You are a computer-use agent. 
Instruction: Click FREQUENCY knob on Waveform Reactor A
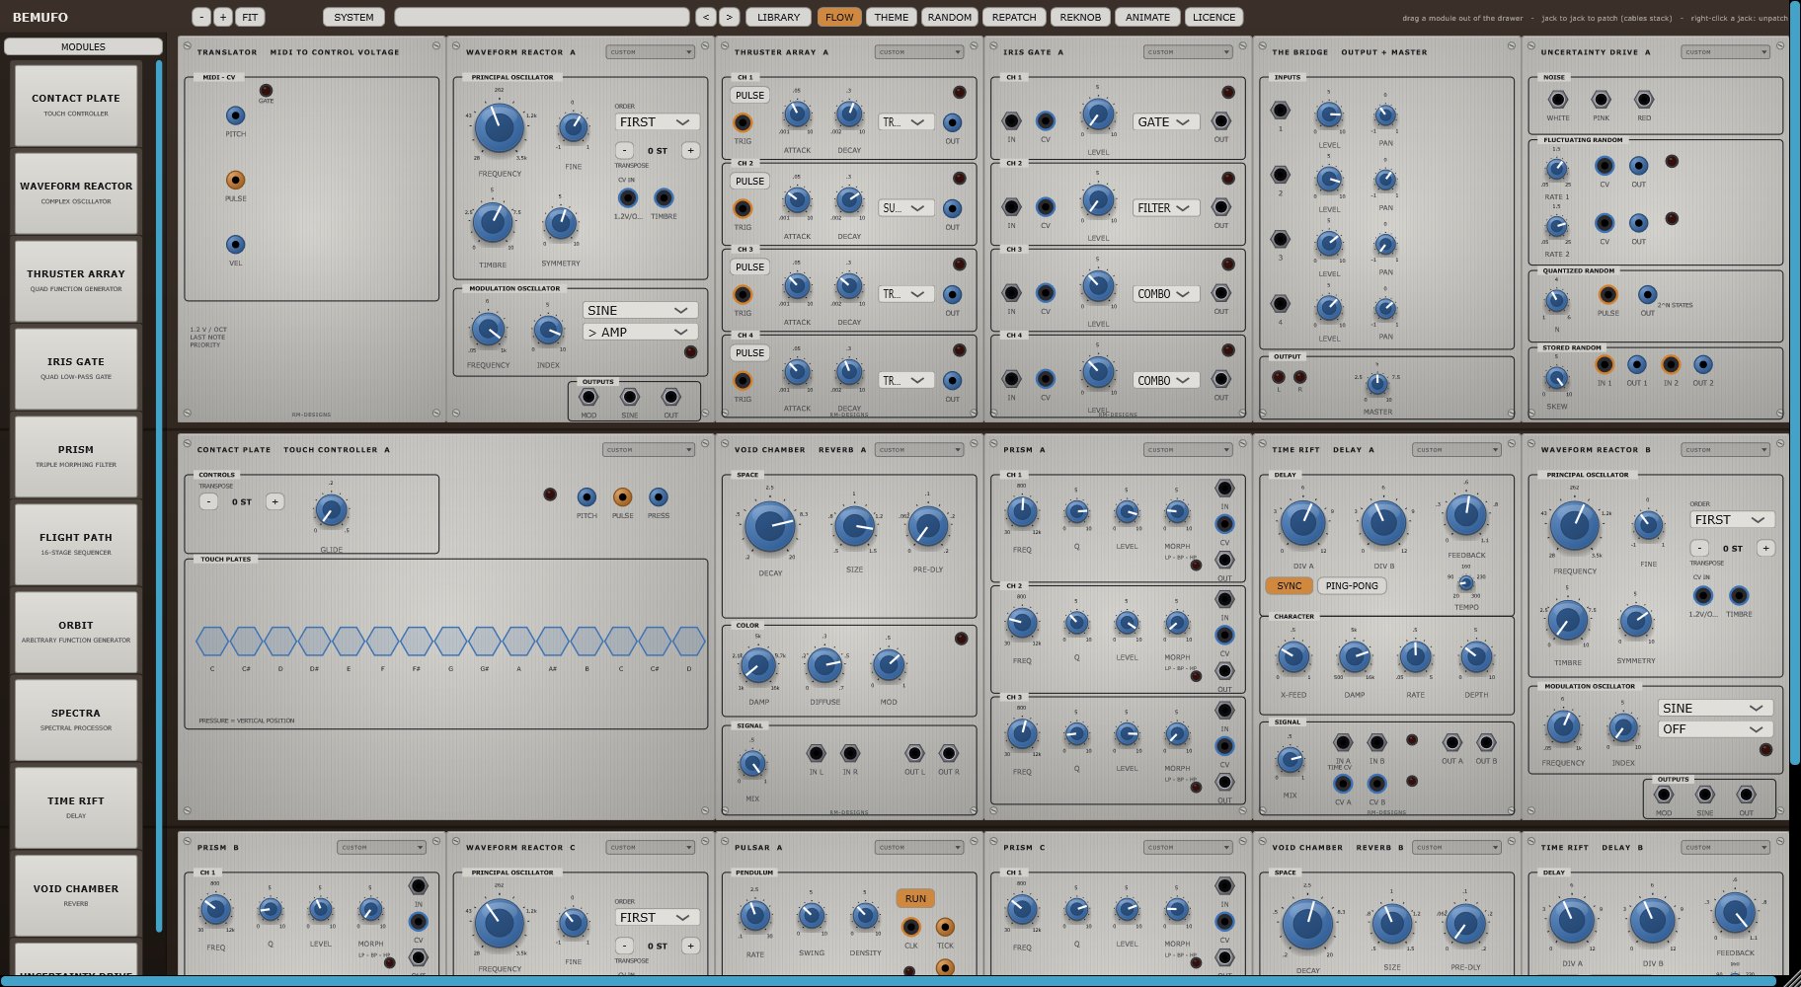pos(500,128)
